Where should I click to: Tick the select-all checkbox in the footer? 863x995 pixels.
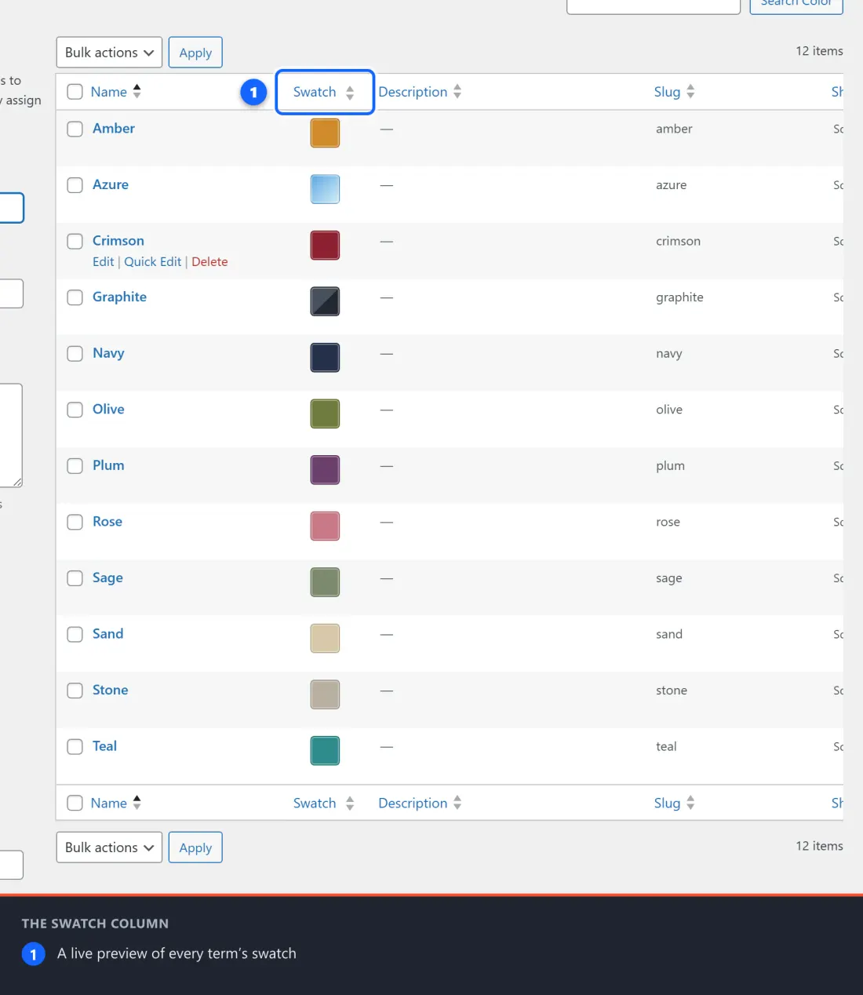point(75,803)
